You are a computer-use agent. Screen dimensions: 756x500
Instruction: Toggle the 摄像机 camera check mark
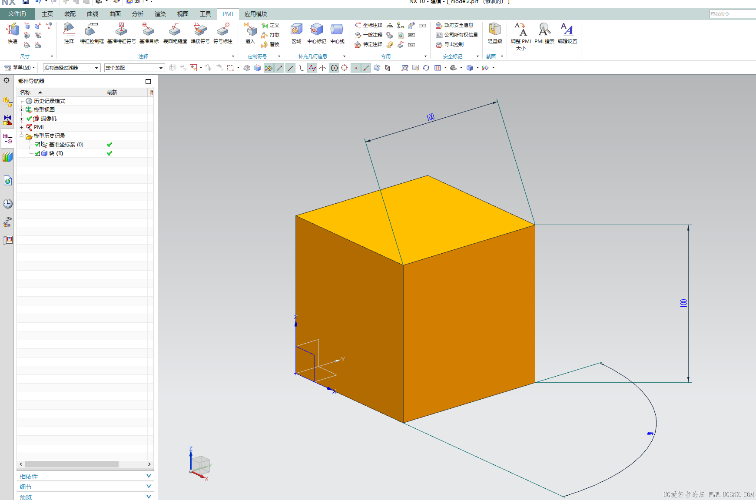click(29, 119)
